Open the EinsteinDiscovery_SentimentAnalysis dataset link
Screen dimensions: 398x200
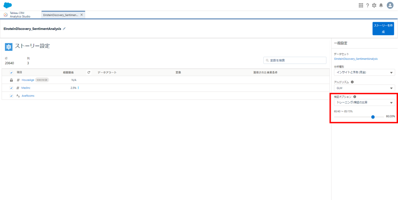[356, 59]
